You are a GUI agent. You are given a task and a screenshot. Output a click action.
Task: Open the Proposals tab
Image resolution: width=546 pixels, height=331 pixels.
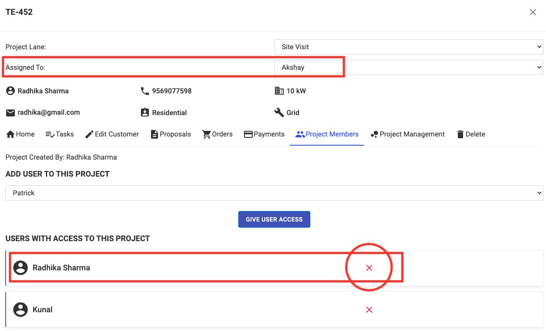tap(171, 134)
